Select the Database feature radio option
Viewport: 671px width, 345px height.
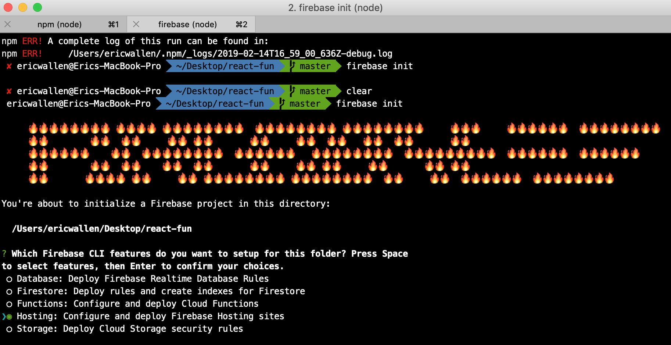[9, 279]
